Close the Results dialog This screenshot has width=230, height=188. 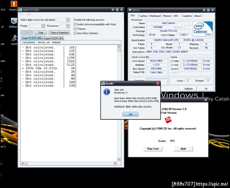pyautogui.click(x=158, y=83)
